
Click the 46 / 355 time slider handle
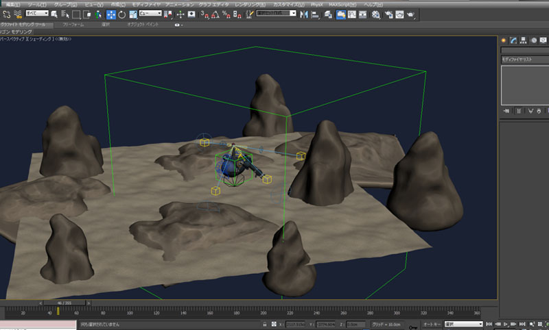tap(64, 303)
